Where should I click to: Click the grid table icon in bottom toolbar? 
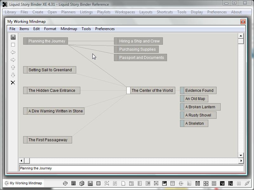[x=73, y=183]
